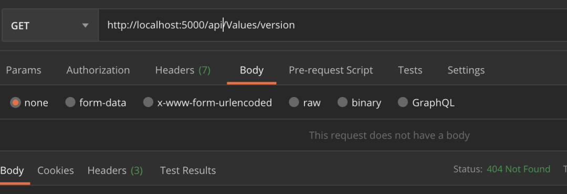The height and width of the screenshot is (194, 567).
Task: Go to the Tests tab
Action: [410, 70]
